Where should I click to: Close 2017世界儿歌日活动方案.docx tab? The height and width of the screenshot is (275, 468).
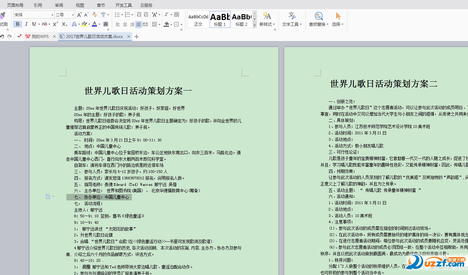[x=128, y=37]
